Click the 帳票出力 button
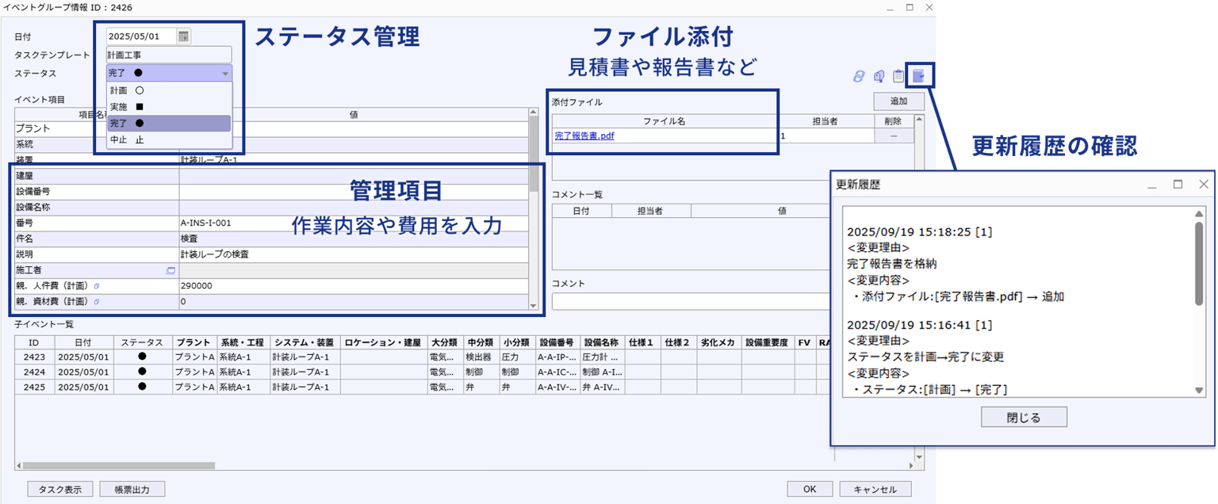1218x504 pixels. 132,489
